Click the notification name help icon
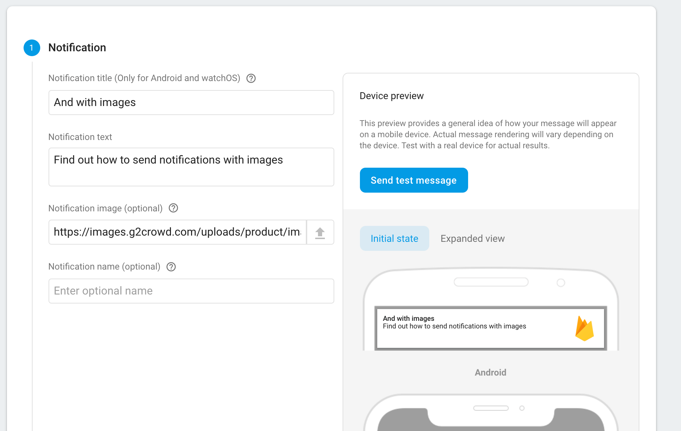 [x=171, y=267]
